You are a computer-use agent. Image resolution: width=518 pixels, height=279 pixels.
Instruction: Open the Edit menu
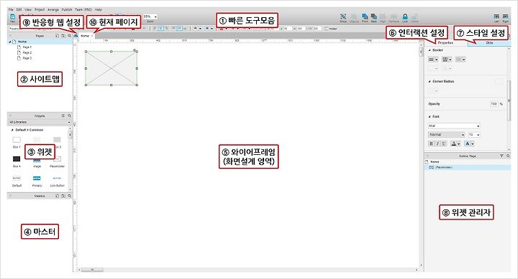click(x=19, y=9)
